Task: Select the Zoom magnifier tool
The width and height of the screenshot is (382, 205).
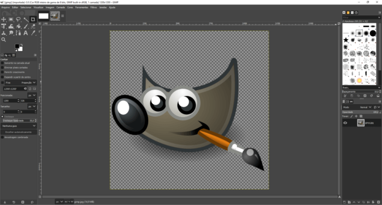Action: coord(4,40)
